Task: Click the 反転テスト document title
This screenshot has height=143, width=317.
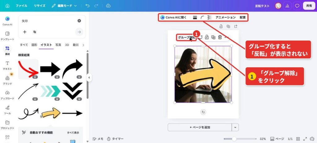Action: (262, 6)
